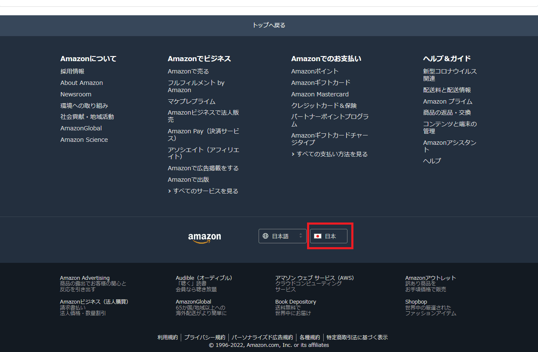Screen dimensions: 538x352
Task: Open パートナーポイントプログラム link
Action: 330,120
